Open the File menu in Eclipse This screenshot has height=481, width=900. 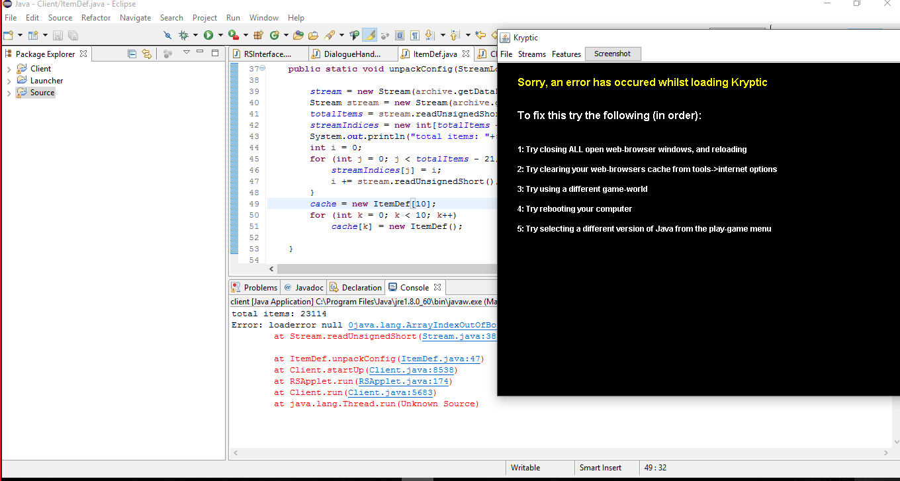11,18
